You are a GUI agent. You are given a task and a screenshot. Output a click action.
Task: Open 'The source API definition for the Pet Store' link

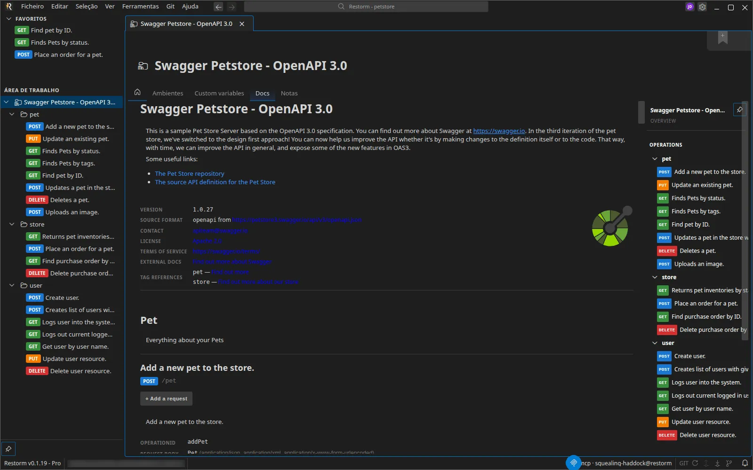[x=215, y=182]
